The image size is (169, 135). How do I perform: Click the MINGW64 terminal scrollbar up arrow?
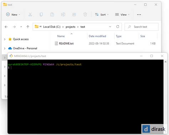[x=165, y=62]
